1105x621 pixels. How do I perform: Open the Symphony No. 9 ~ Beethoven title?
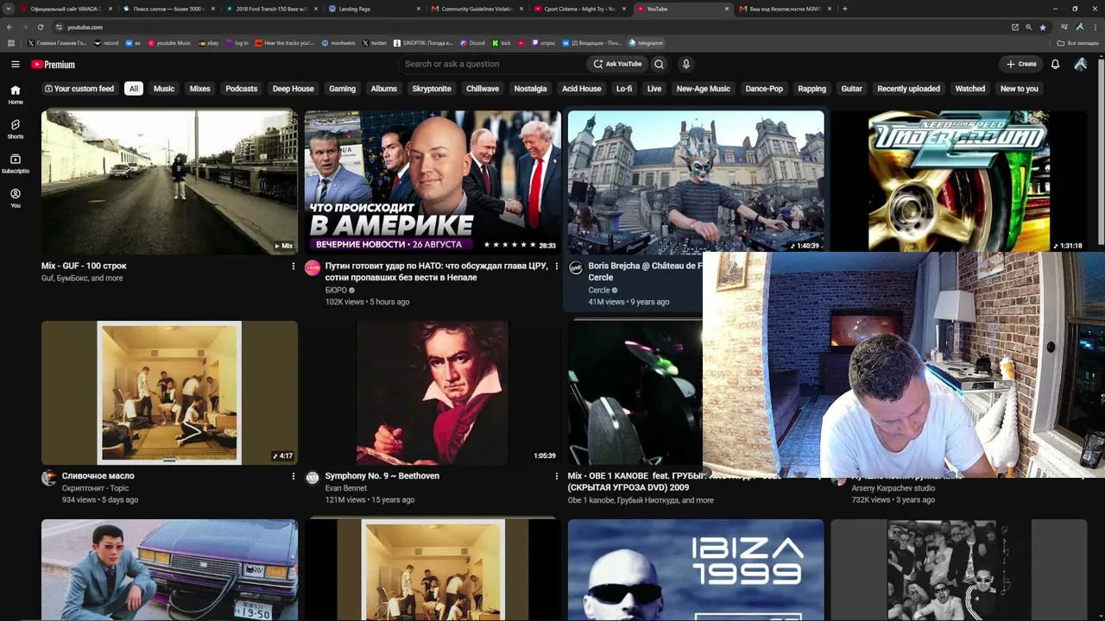pyautogui.click(x=382, y=476)
